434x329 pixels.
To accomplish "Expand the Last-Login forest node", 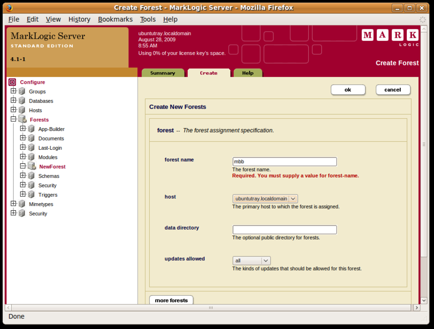I will (x=23, y=147).
